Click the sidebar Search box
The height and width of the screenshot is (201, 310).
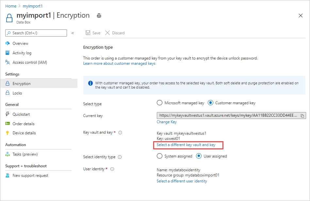pyautogui.click(x=36, y=33)
